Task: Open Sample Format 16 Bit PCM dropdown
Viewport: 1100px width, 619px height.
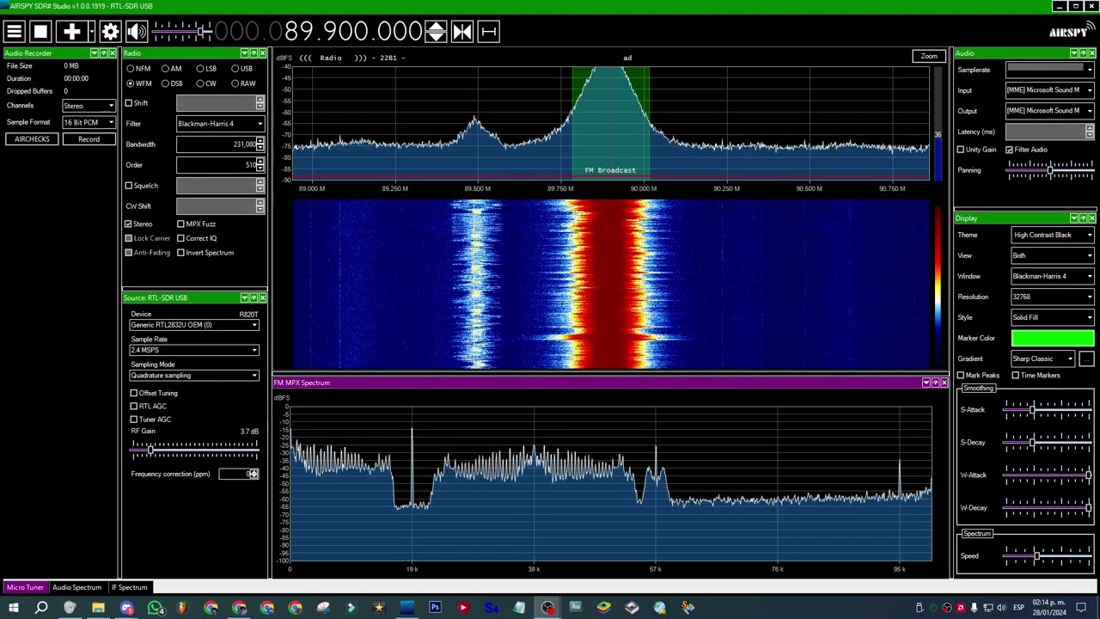Action: (89, 122)
